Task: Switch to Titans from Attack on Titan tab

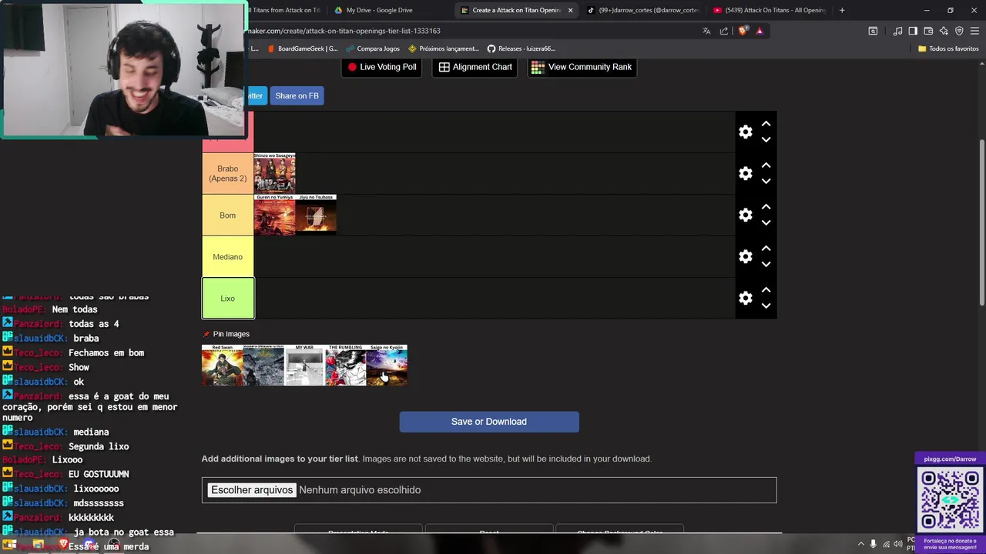Action: pos(285,10)
